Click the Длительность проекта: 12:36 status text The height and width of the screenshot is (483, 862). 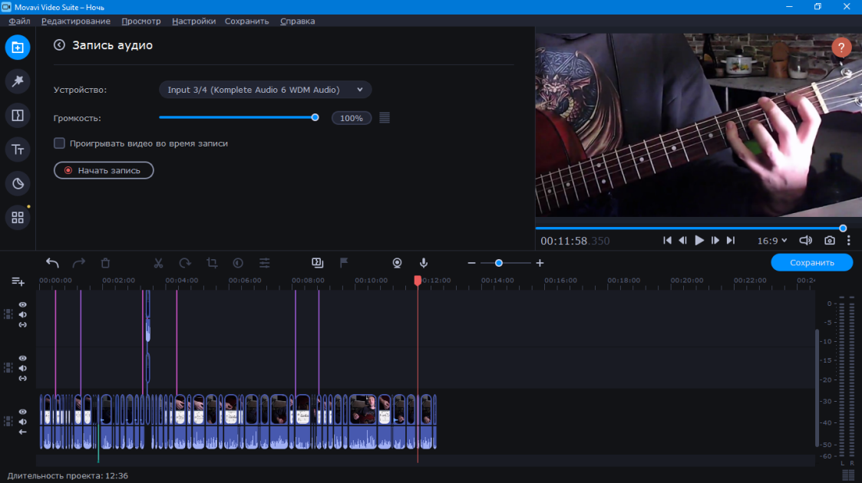point(68,476)
